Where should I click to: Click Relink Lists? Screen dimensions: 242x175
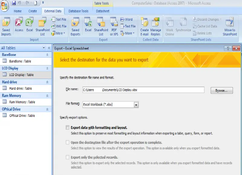[202, 33]
